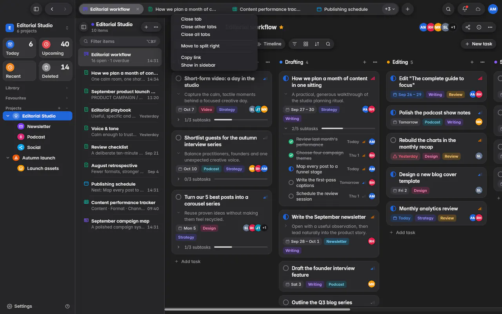Collapse the Autumn launch project

[x=8, y=158]
